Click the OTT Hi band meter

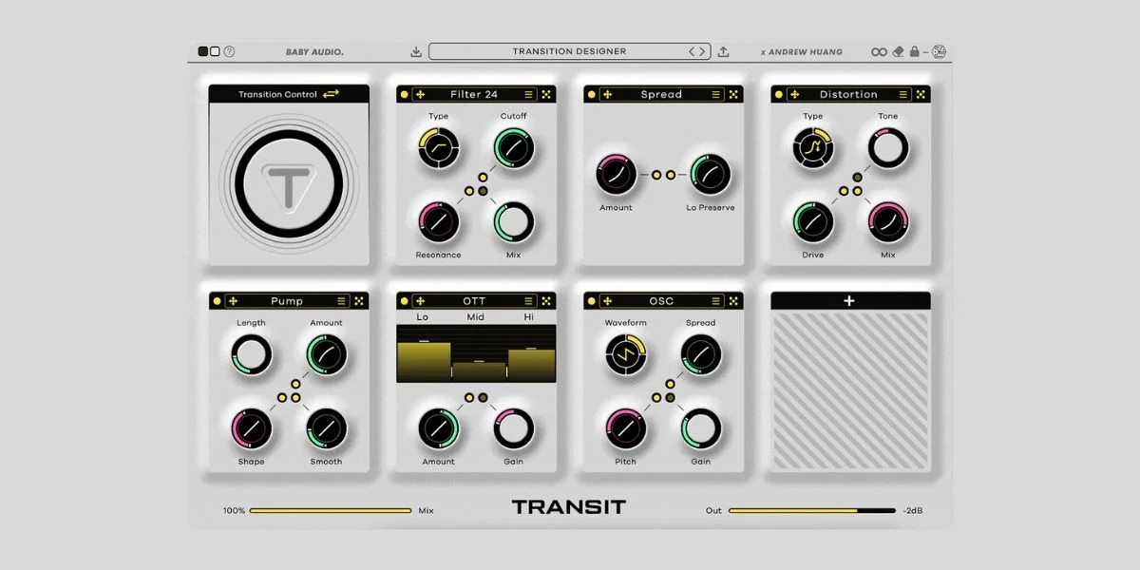coord(531,364)
